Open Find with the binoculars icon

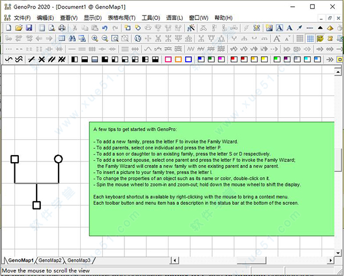72,38
